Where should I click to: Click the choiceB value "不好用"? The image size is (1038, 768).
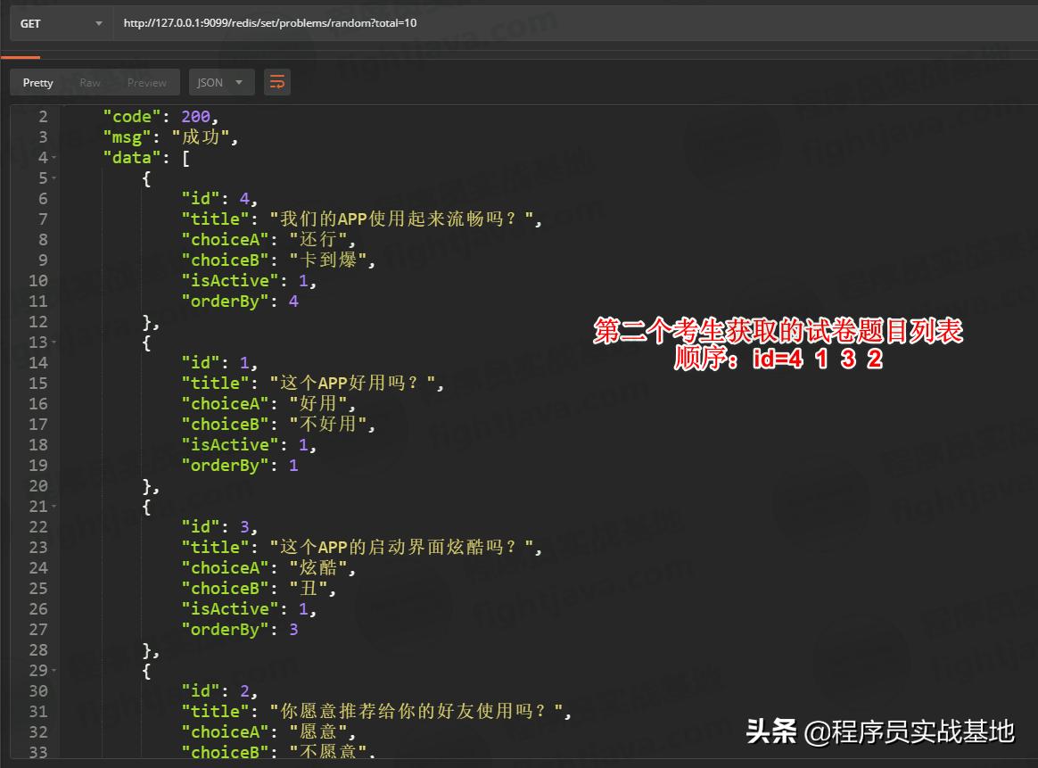point(328,424)
